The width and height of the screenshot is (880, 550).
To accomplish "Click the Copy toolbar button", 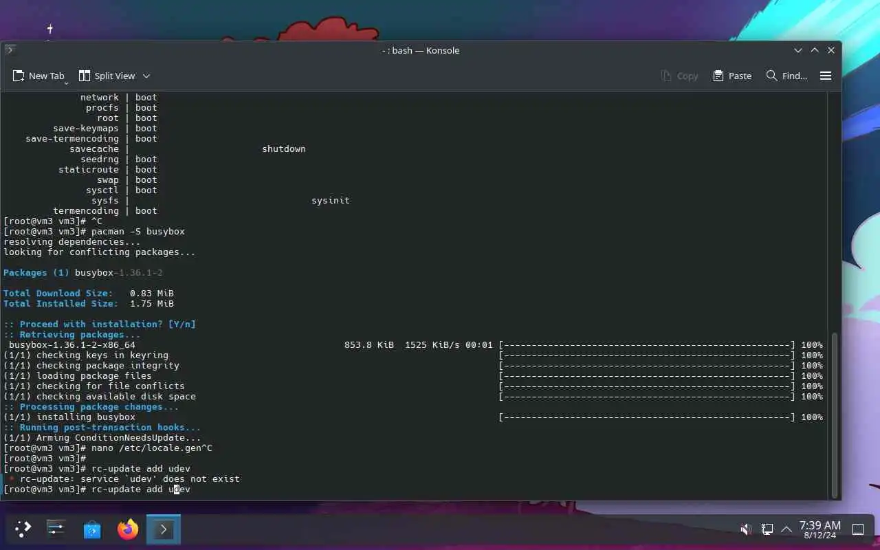I will click(679, 76).
